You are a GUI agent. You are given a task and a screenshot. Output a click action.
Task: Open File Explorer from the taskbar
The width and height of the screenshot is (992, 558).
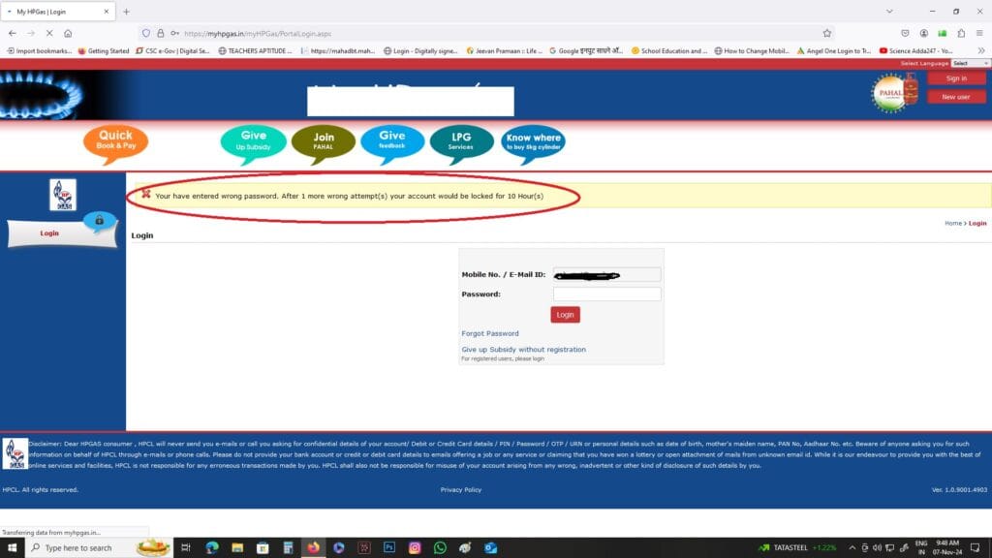(x=237, y=548)
